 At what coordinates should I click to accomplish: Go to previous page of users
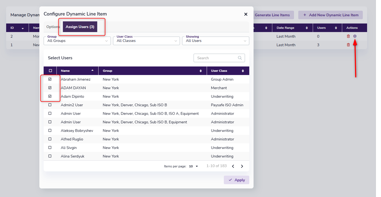233,166
